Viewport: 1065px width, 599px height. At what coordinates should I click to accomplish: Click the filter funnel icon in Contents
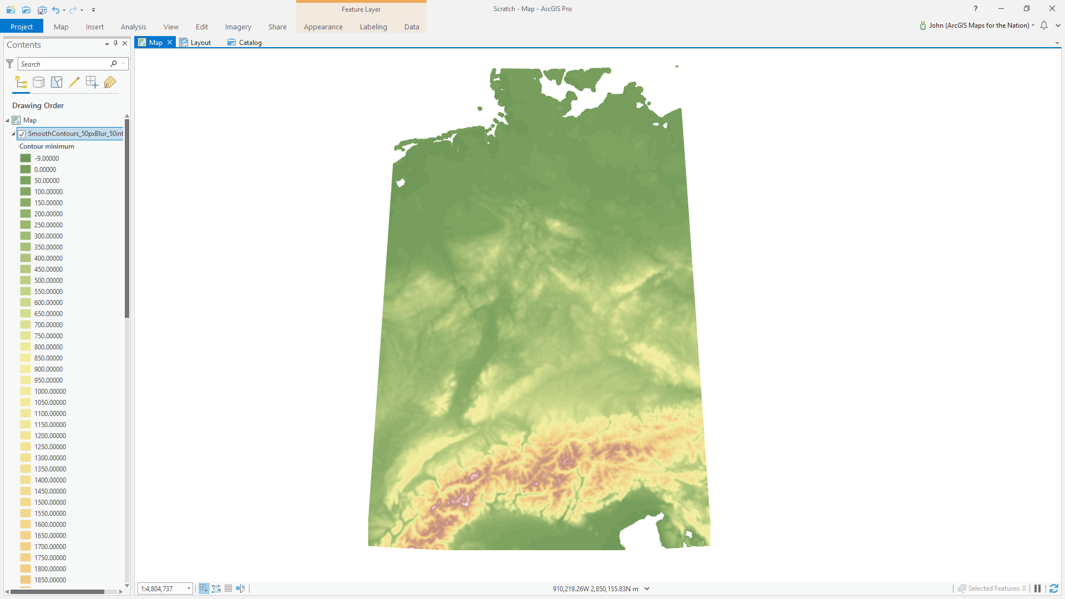(10, 64)
